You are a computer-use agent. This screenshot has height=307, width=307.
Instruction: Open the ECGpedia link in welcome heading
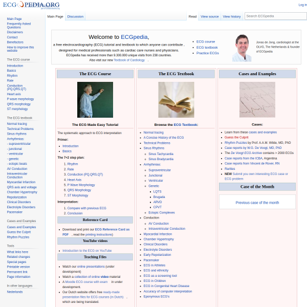click(134, 37)
